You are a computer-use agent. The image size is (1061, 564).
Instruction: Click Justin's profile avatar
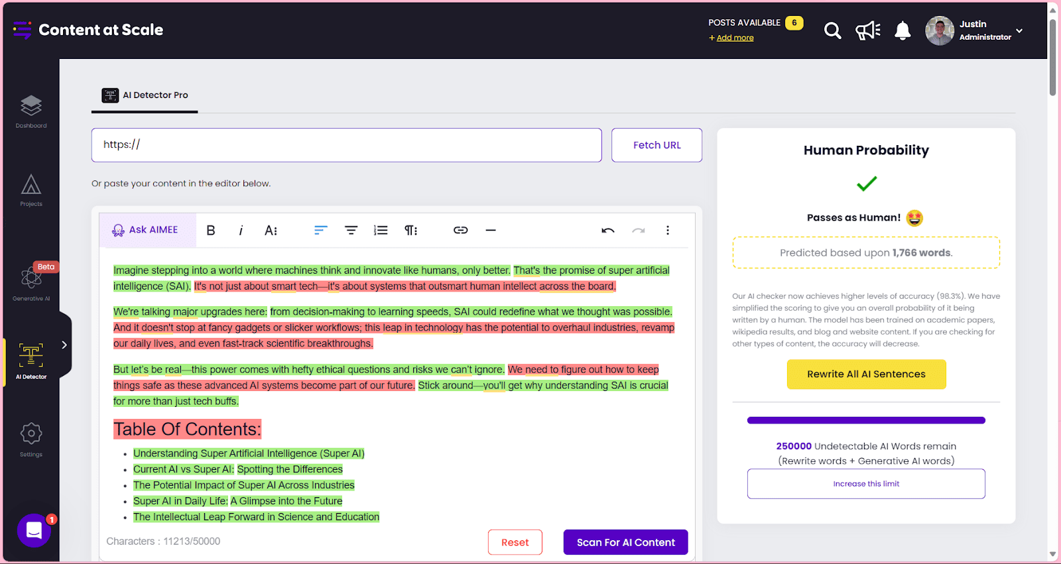pyautogui.click(x=940, y=30)
